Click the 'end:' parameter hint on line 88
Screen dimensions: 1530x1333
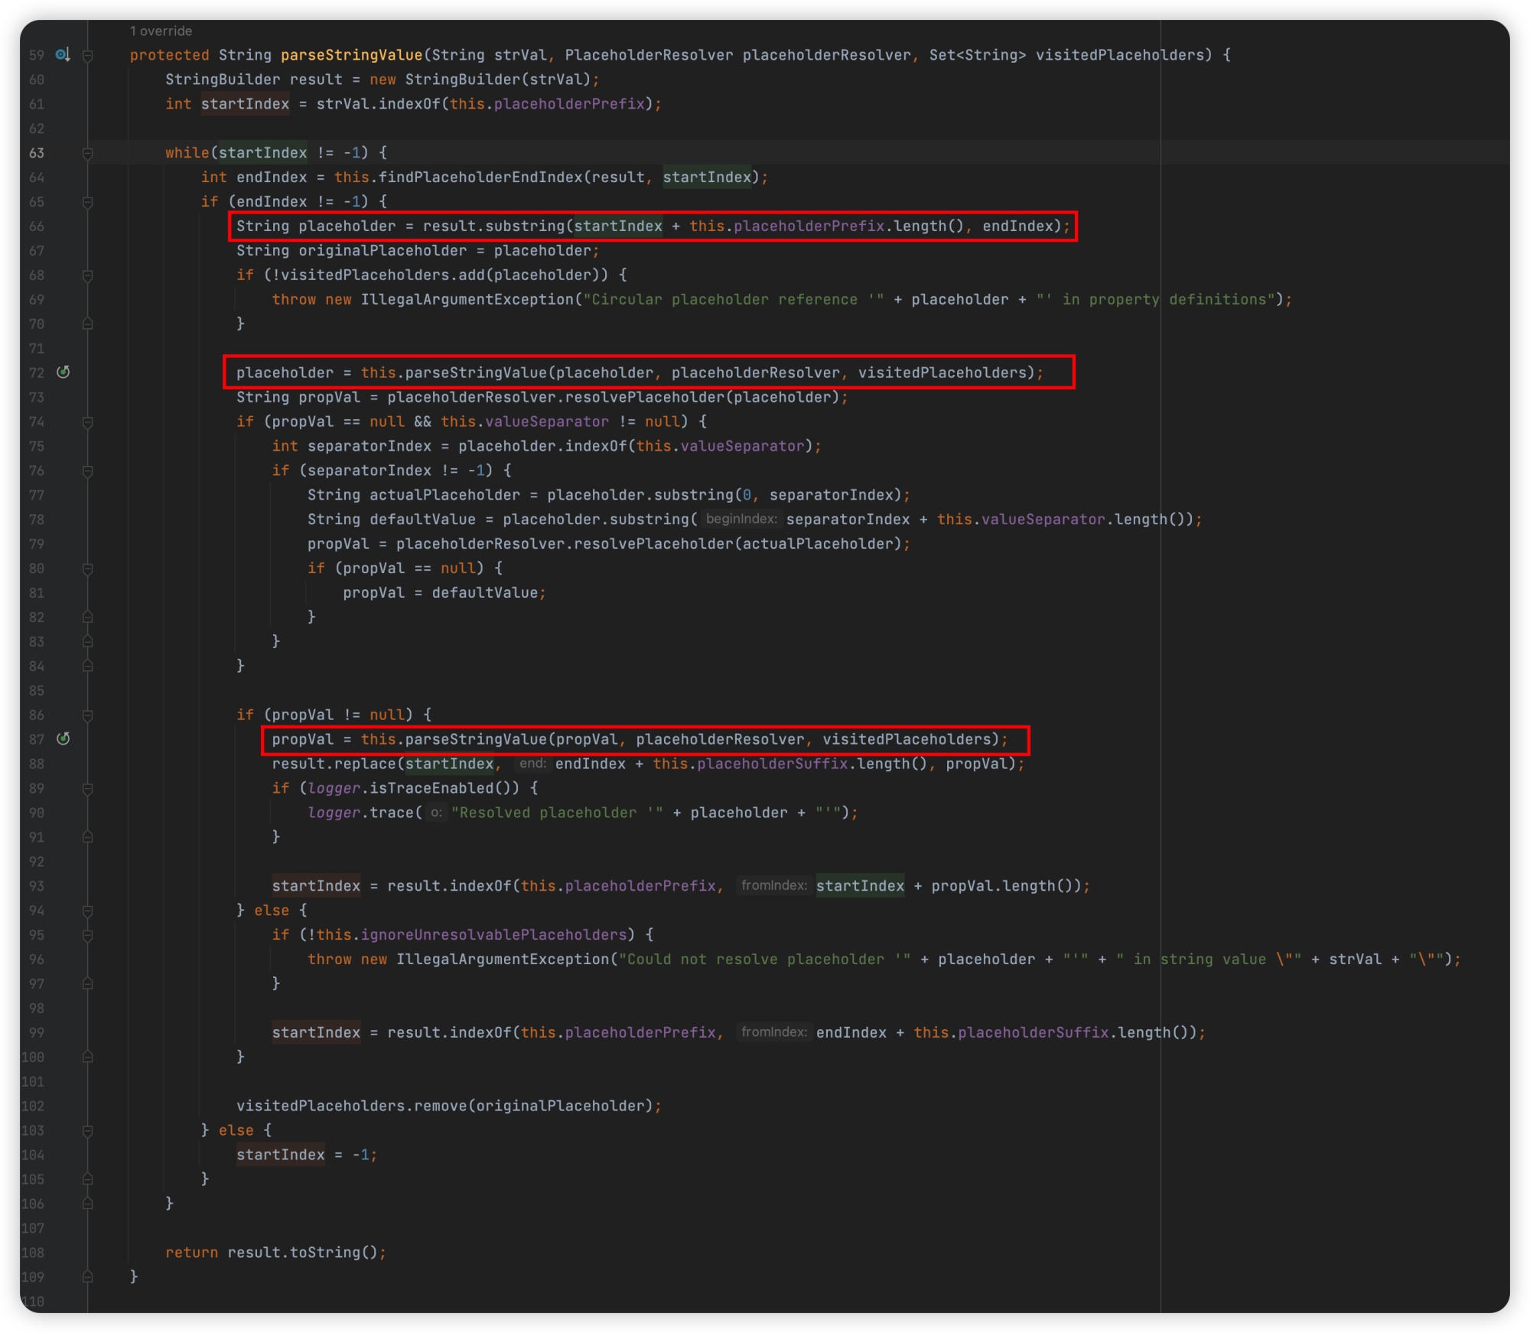[x=532, y=763]
